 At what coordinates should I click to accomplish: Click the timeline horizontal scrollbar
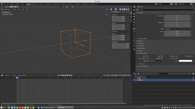(x=63, y=103)
